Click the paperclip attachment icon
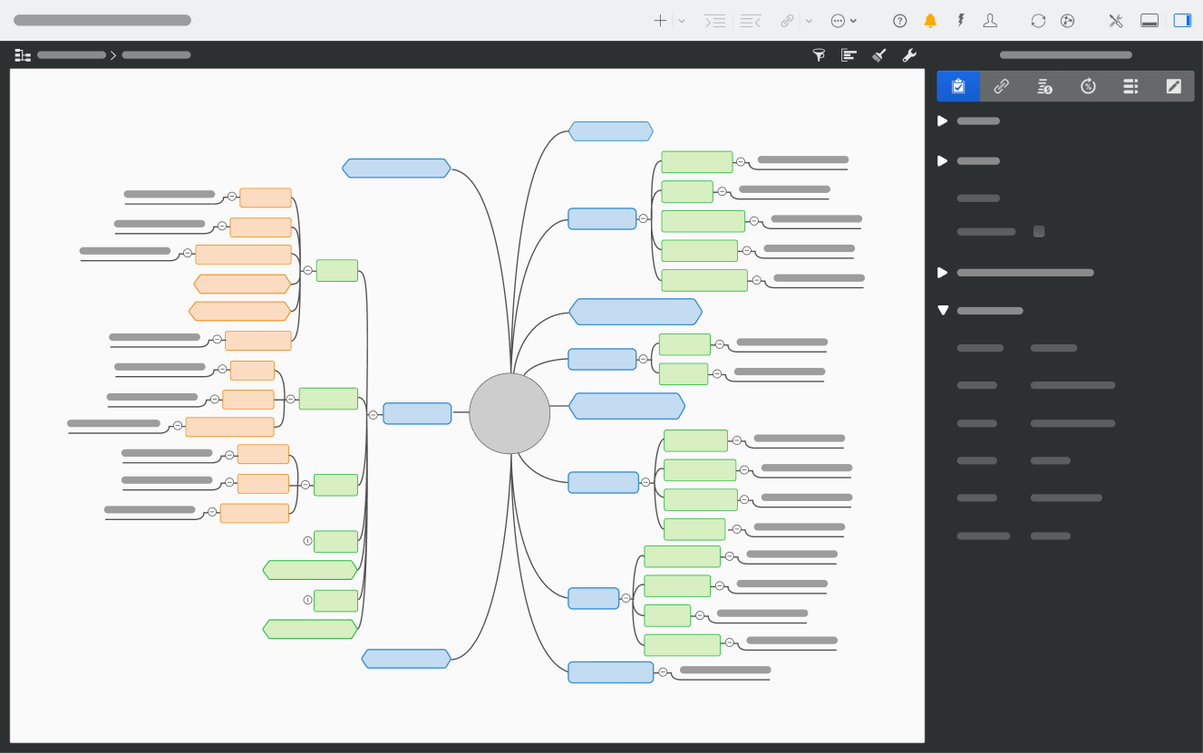 (x=786, y=20)
